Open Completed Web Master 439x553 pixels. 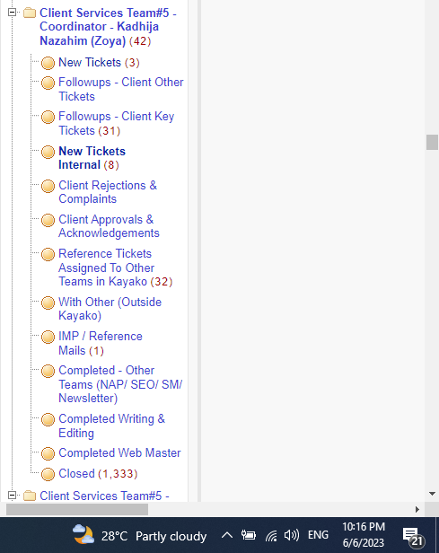[119, 452]
